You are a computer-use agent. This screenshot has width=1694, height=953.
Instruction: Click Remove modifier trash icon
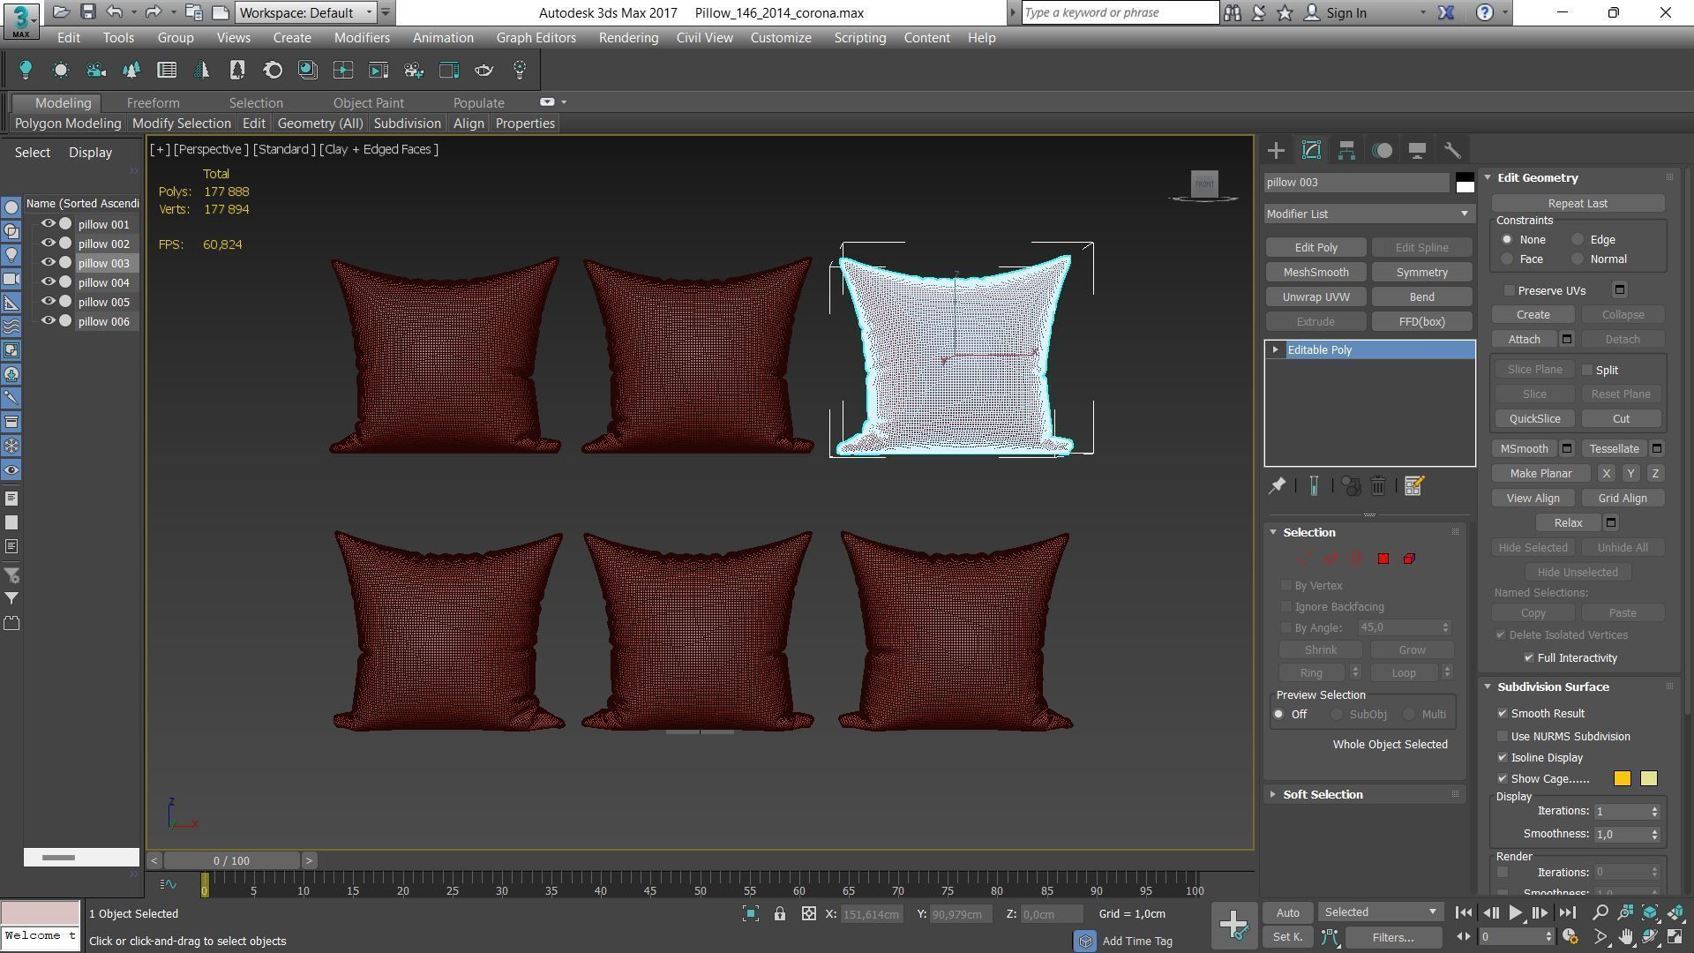click(x=1378, y=486)
